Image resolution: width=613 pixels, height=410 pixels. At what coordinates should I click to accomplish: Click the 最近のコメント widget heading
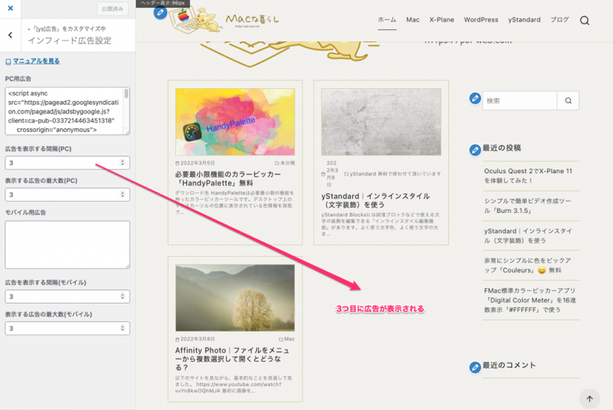point(509,365)
